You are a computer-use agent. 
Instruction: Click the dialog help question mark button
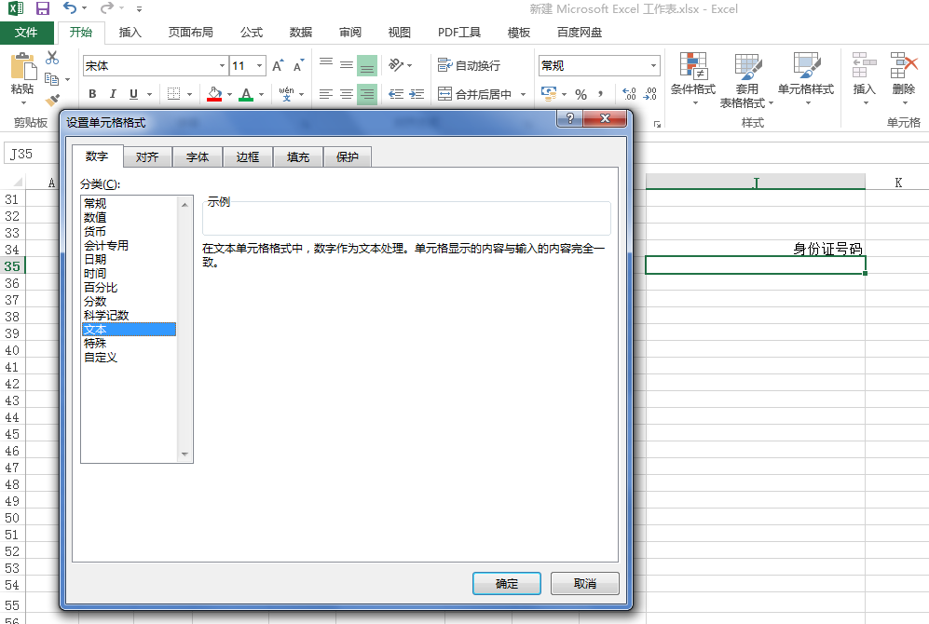pos(570,118)
